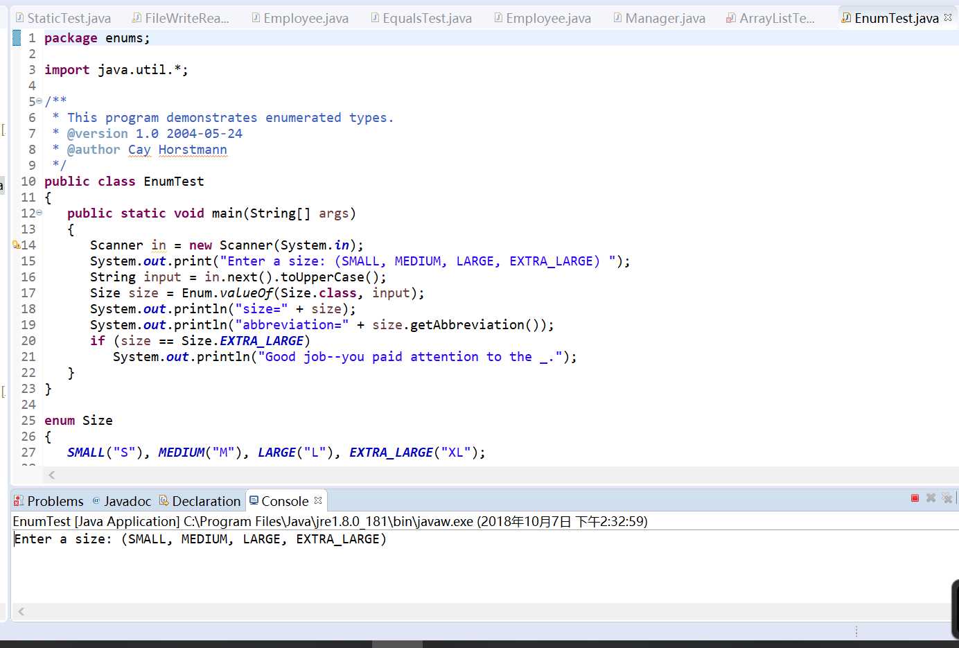
Task: Click '@version 1.0 2004-05-24' comment text
Action: pyautogui.click(x=155, y=134)
